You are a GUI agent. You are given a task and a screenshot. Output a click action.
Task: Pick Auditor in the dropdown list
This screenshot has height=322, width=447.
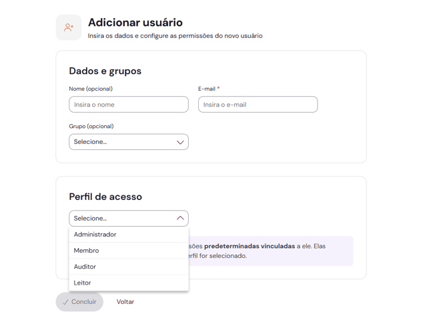click(x=85, y=267)
